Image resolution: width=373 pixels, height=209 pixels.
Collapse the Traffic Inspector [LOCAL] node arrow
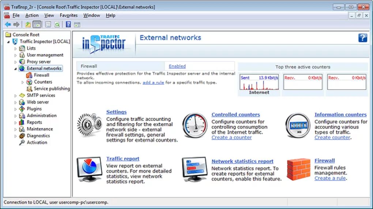coord(8,42)
